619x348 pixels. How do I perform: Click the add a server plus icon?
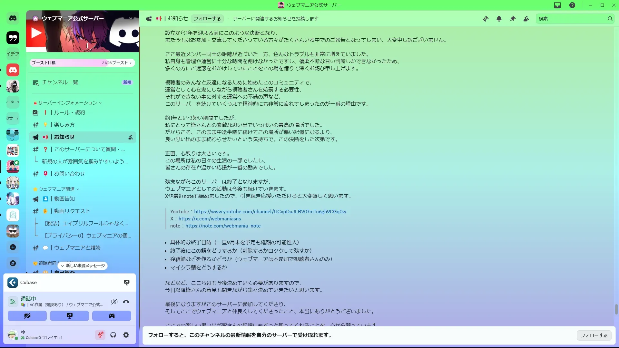point(13,247)
